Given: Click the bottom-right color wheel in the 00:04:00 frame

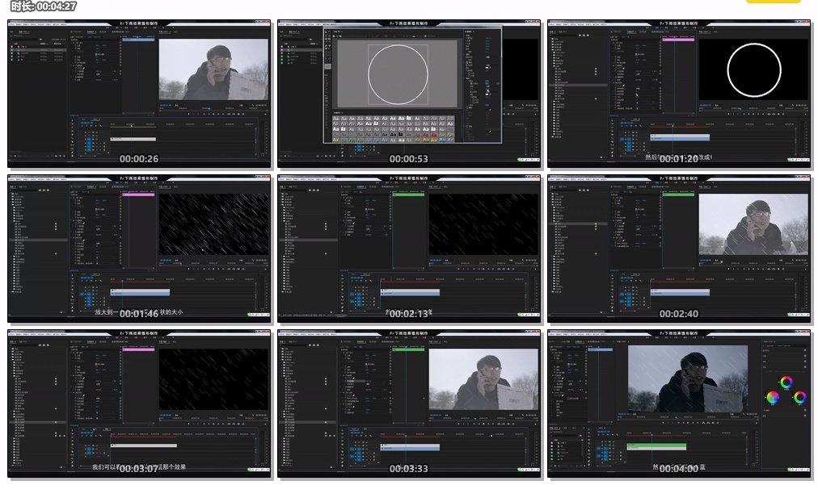Looking at the screenshot, I should [799, 397].
